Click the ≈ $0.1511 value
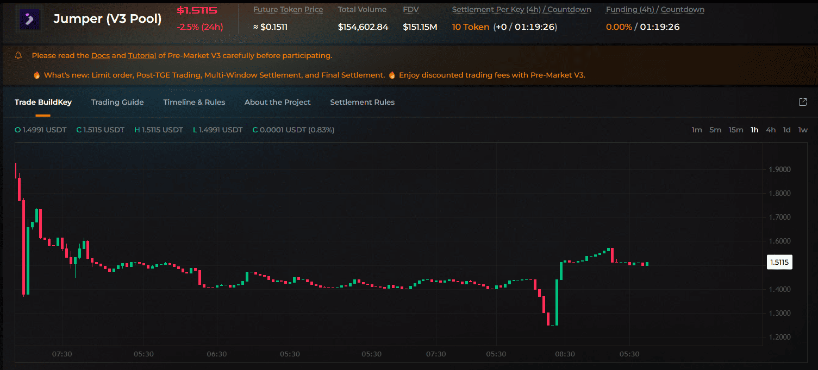Image resolution: width=818 pixels, height=370 pixels. (270, 27)
